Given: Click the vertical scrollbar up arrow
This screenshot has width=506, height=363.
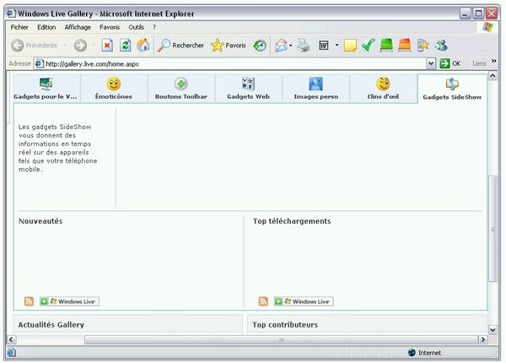Looking at the screenshot, I should coord(493,76).
